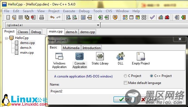Click the Syntax Check checkmark icon

tap(152, 17)
